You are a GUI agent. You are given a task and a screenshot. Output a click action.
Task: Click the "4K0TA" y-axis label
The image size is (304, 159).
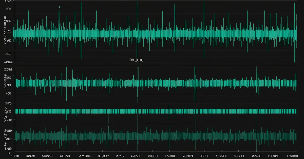[8, 62]
